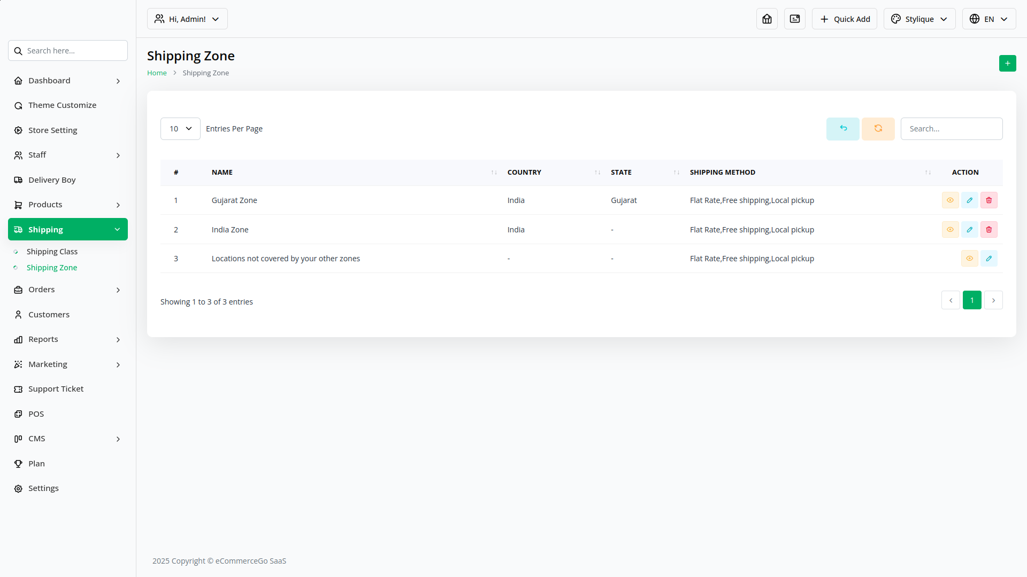Screen dimensions: 1027x577
Task: Click the green add shipping zone plus button
Action: pyautogui.click(x=1007, y=64)
